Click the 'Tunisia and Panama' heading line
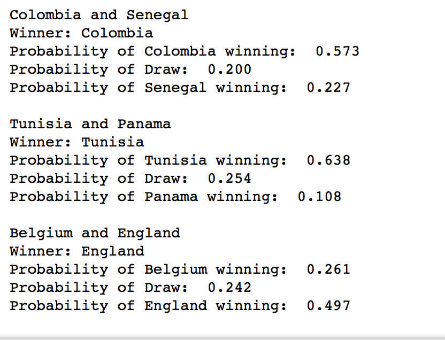 [x=90, y=124]
